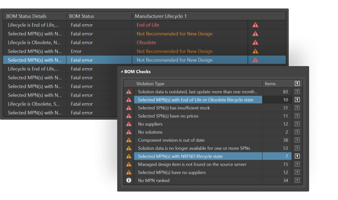338x200 pixels.
Task: Toggle filter for NRFND lifecycle state violation
Action: point(297,156)
